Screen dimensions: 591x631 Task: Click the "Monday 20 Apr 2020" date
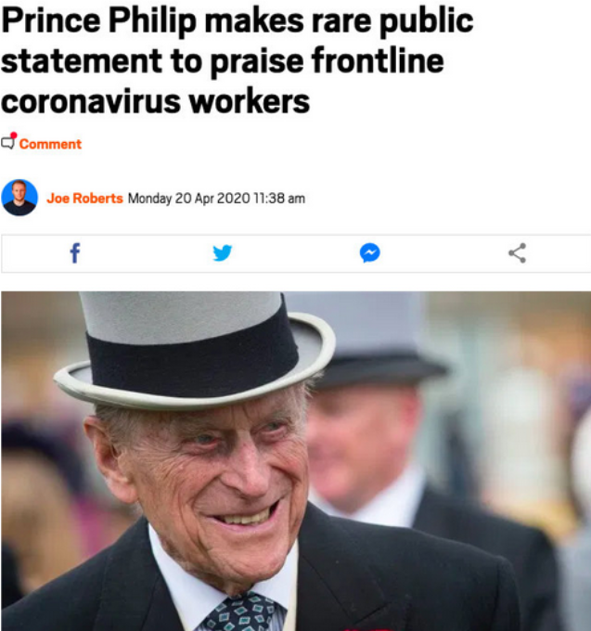[187, 199]
